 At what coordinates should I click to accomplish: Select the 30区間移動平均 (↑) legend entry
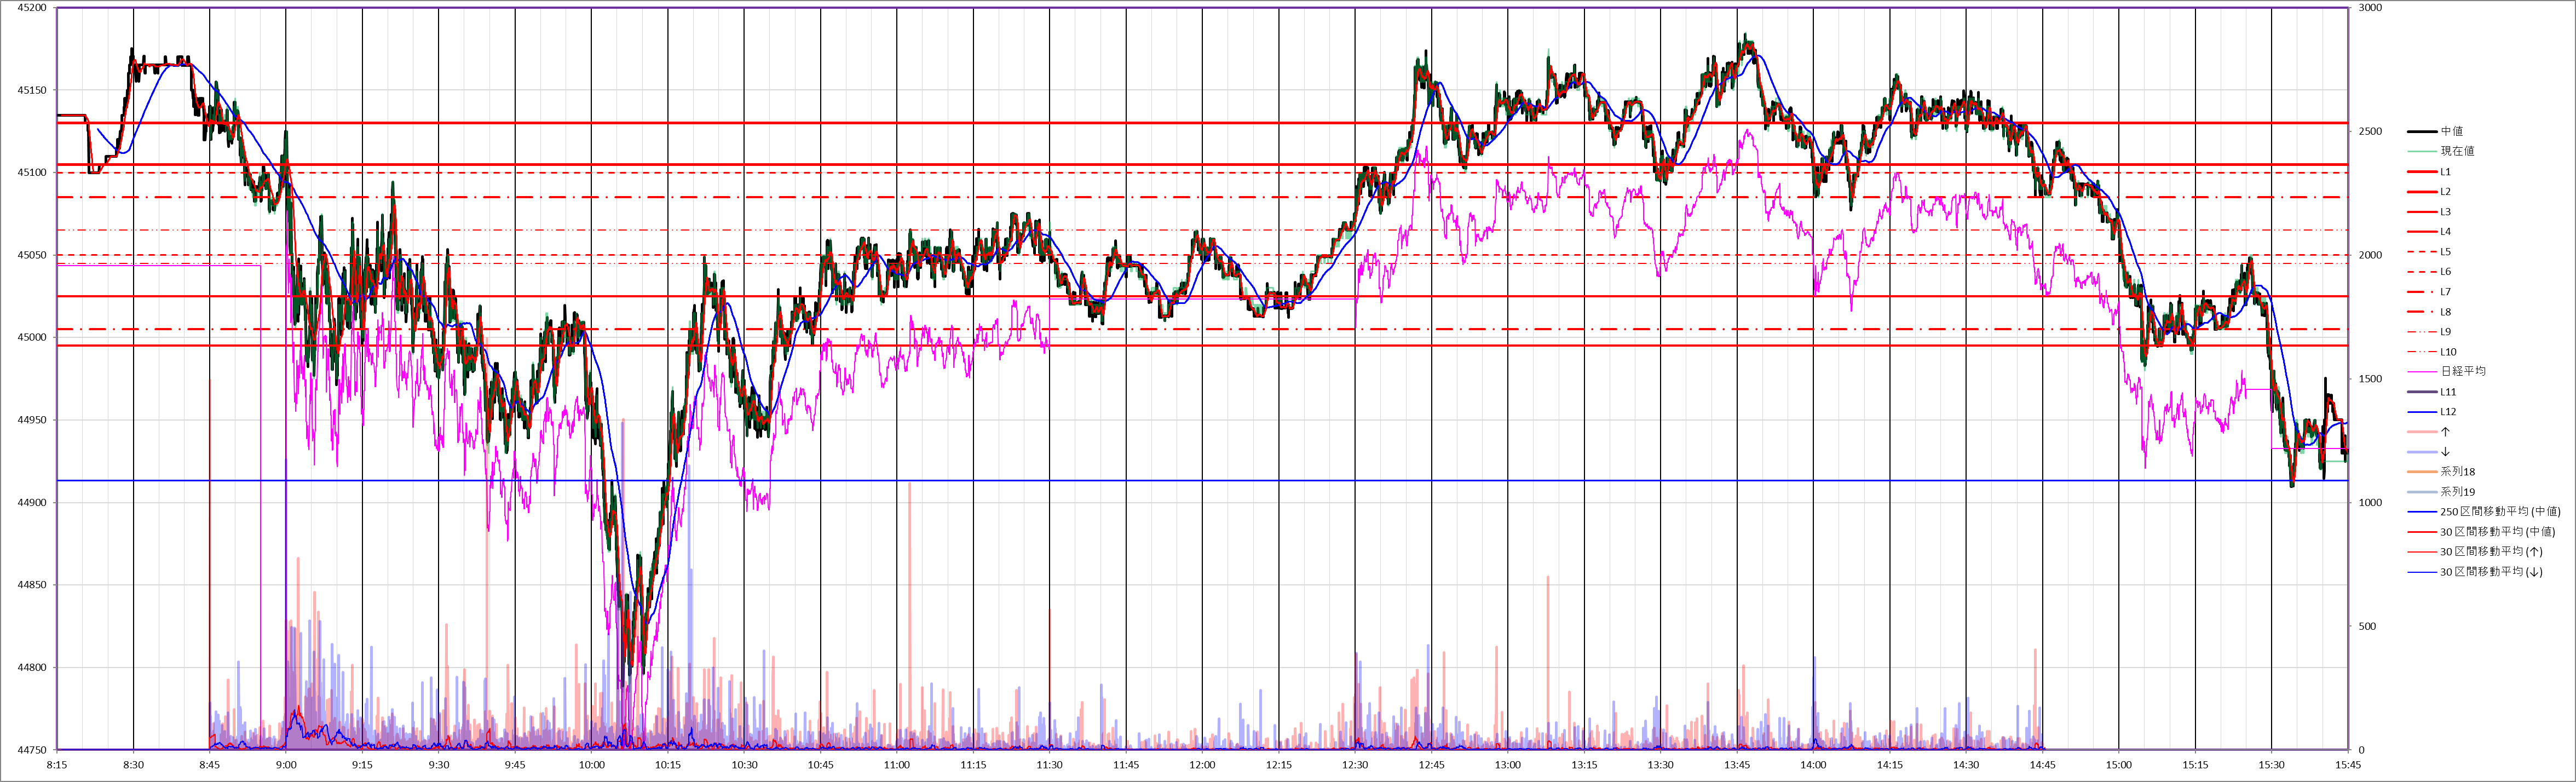coord(2490,552)
